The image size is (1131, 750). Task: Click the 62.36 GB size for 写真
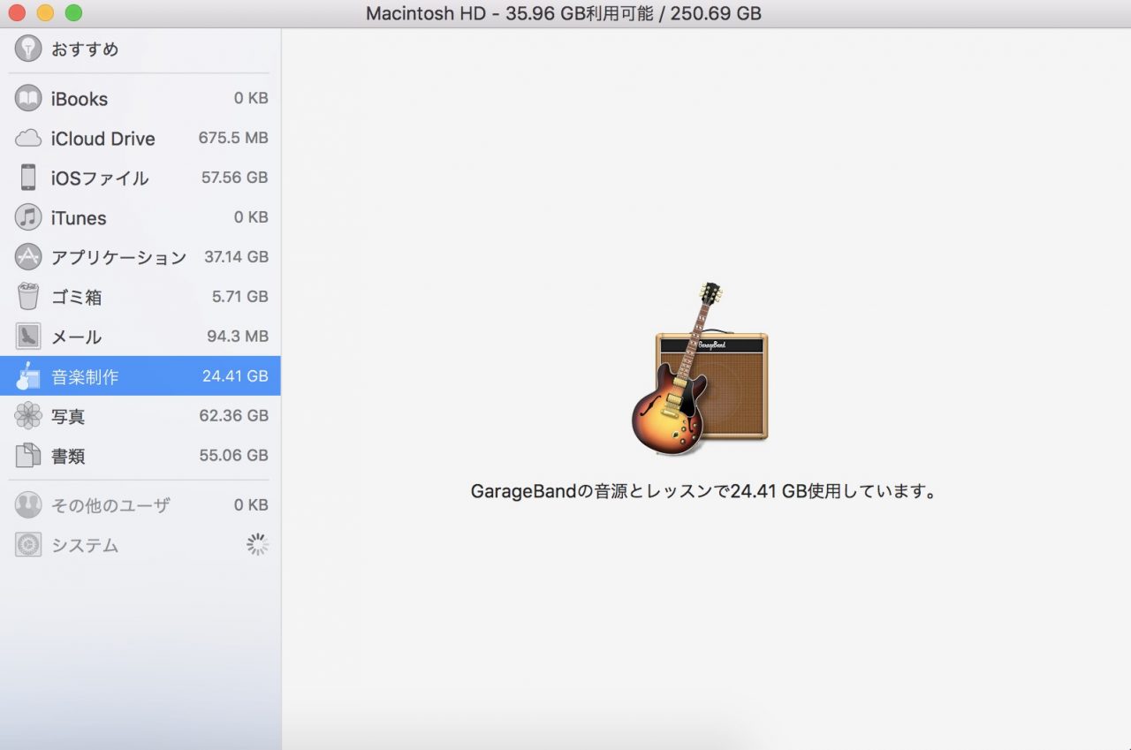(234, 415)
